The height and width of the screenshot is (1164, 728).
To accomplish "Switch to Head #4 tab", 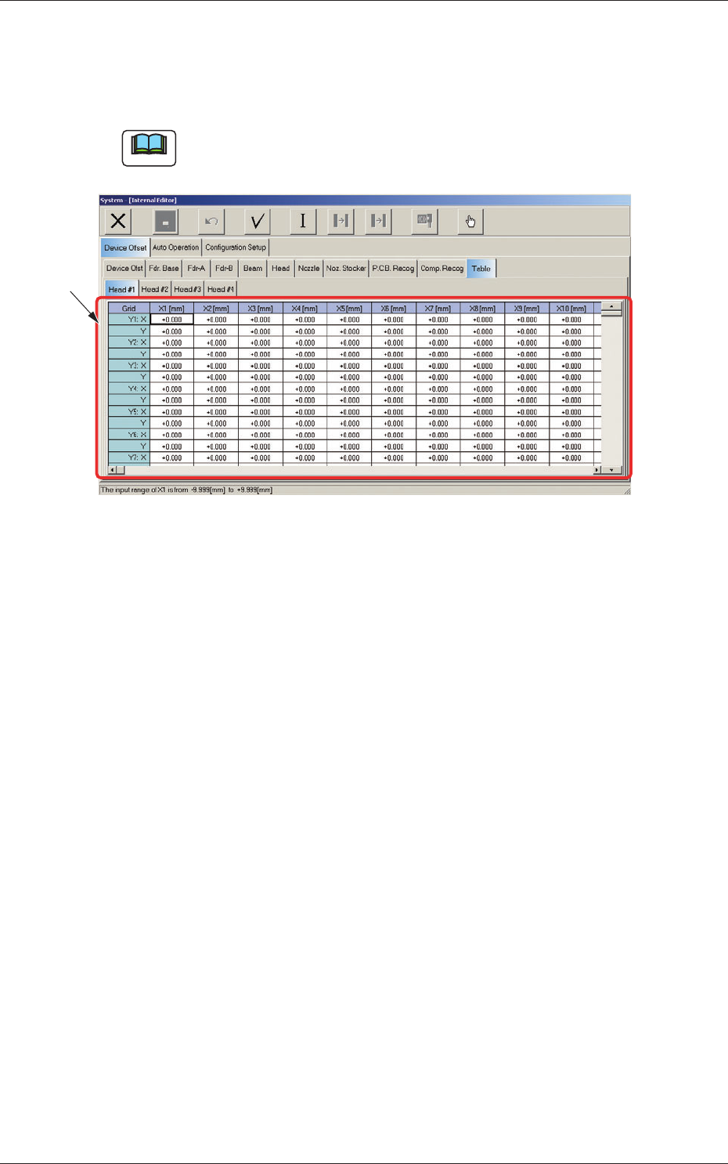I will [x=221, y=289].
